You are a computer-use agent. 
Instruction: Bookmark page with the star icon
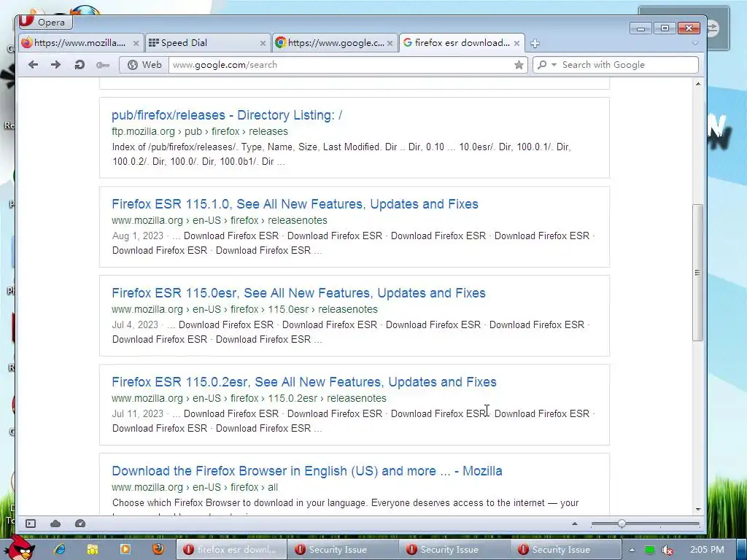point(519,65)
